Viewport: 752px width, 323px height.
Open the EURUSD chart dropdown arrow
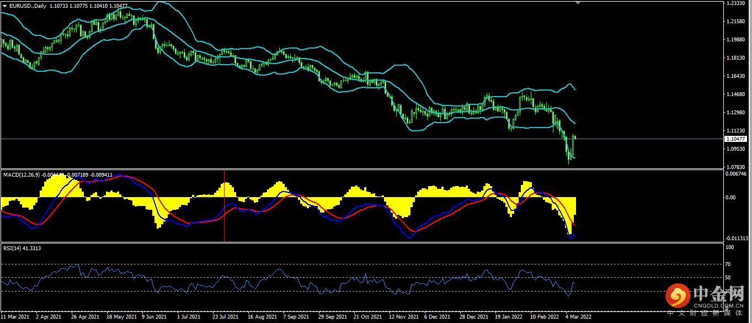point(4,6)
